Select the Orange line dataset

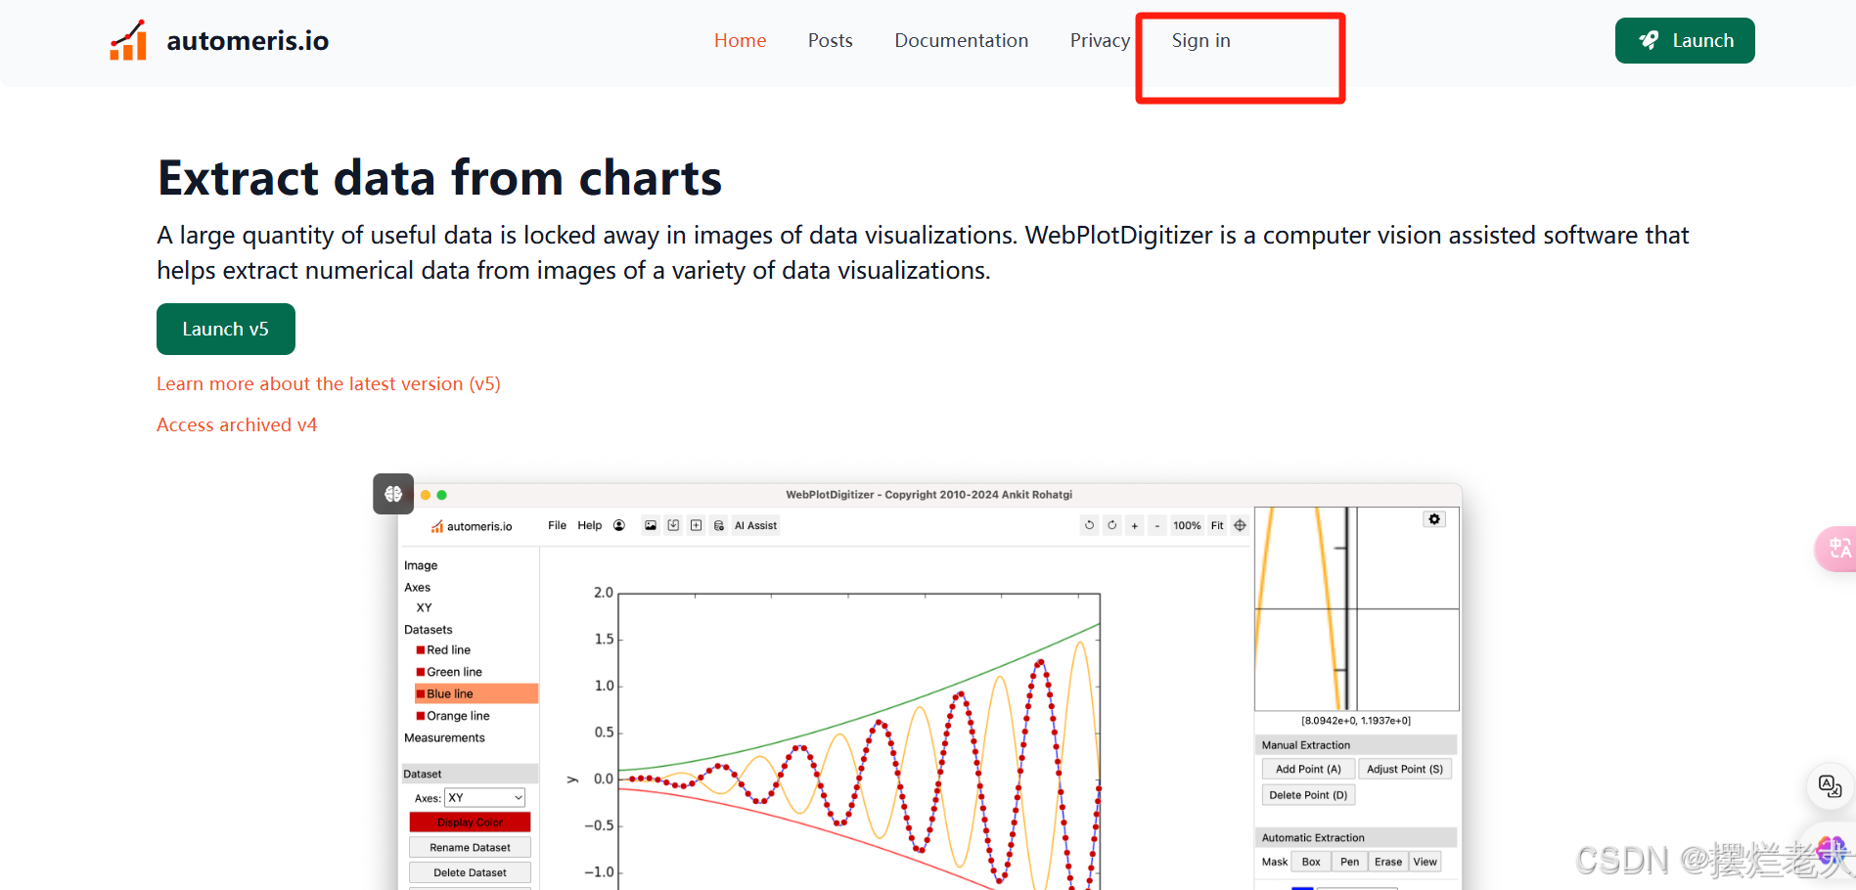click(x=454, y=716)
